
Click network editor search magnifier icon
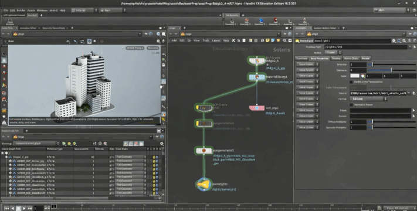(285, 40)
